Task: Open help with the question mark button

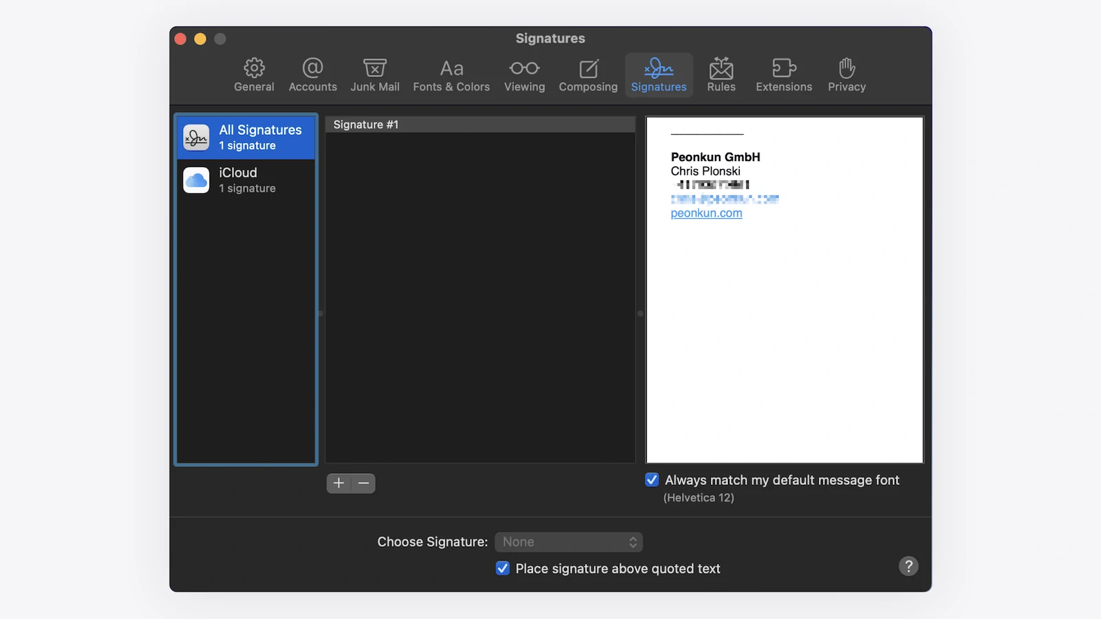Action: pos(908,566)
